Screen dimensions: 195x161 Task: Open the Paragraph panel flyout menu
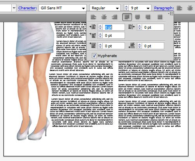click(171, 14)
